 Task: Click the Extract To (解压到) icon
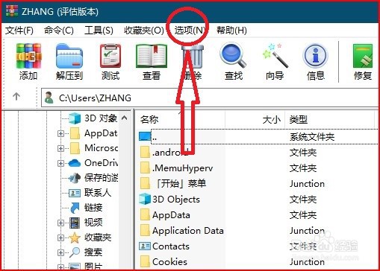pos(69,56)
